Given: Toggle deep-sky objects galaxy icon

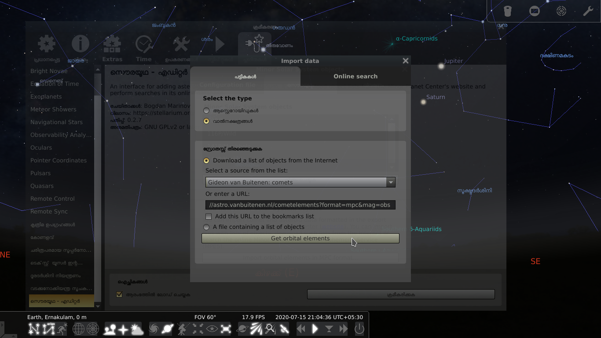Looking at the screenshot, I should (x=154, y=329).
